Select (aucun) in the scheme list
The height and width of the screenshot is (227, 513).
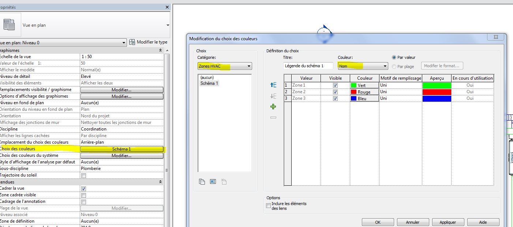pos(207,77)
